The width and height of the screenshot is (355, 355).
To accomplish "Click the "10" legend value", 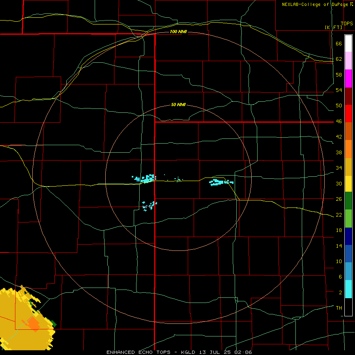I will pos(339,261).
